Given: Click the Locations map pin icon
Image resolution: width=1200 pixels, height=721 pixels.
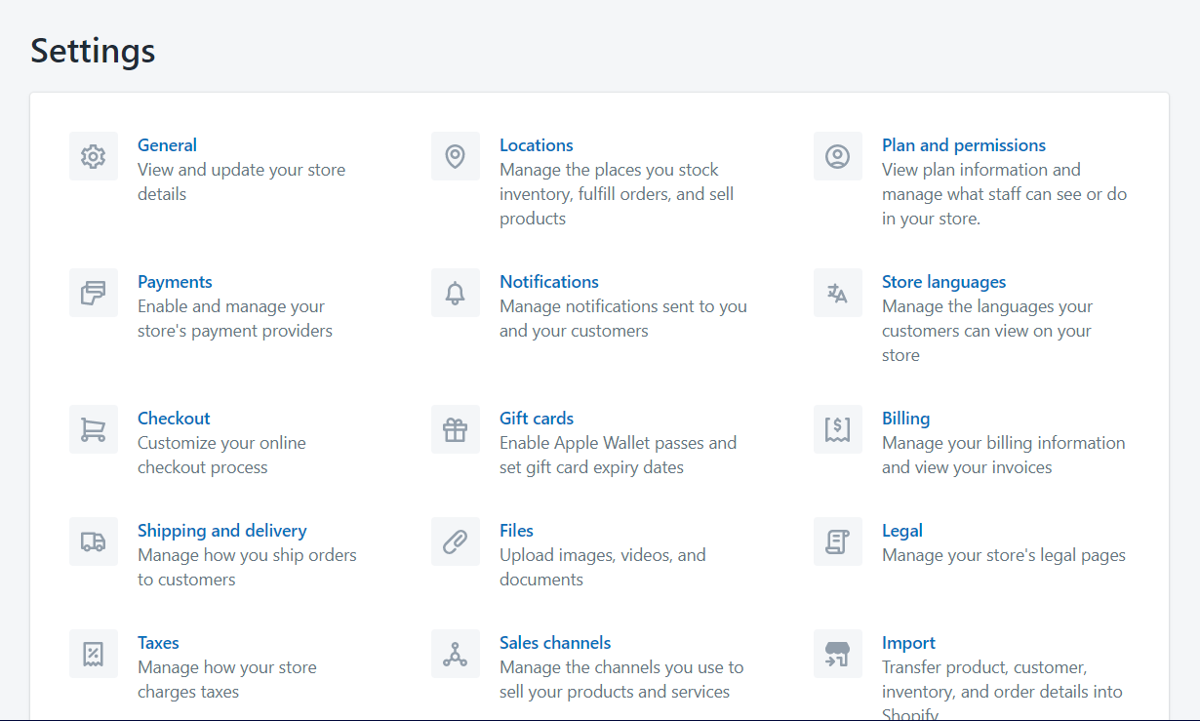Looking at the screenshot, I should 456,156.
